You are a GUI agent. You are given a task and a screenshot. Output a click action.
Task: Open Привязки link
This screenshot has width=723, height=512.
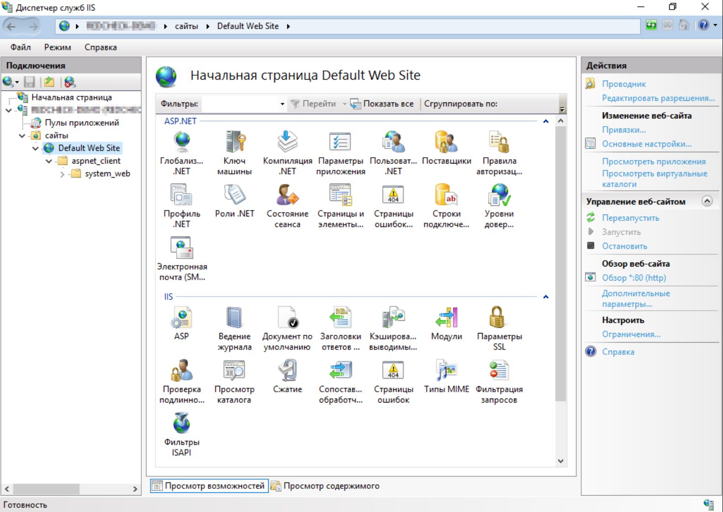pos(624,130)
